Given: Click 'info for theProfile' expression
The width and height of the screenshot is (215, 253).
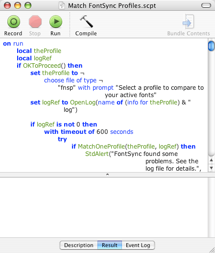Looking at the screenshot, I should point(152,102).
